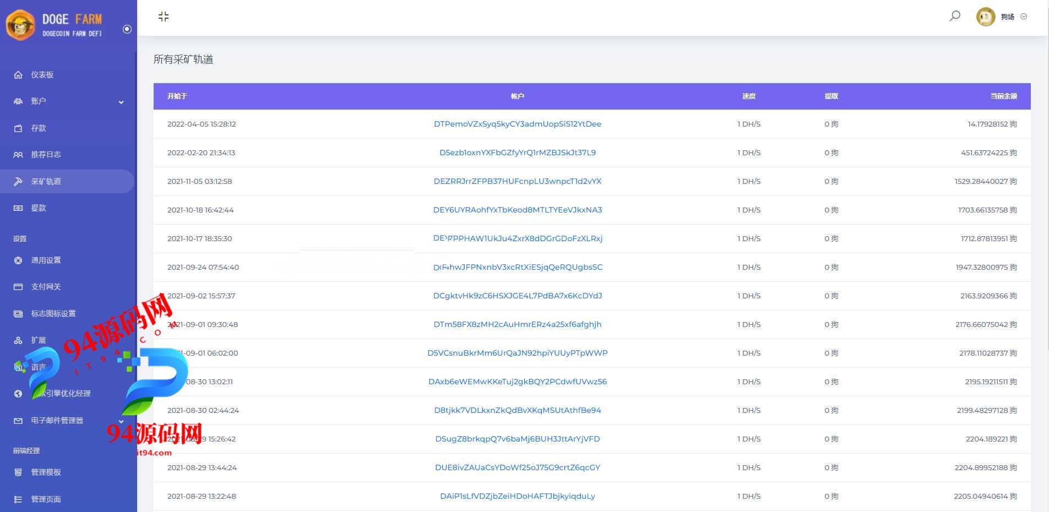Click the 狗场 username label
Viewport: 1049px width, 512px height.
tap(1008, 17)
